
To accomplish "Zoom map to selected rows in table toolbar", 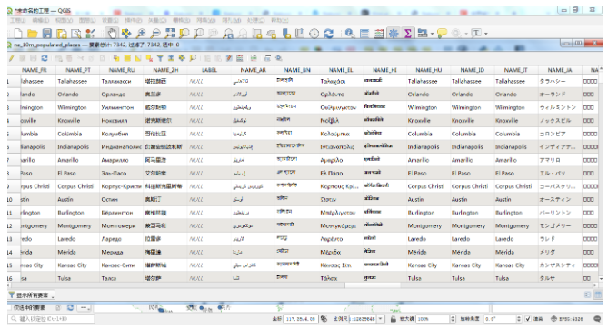I will (x=193, y=58).
